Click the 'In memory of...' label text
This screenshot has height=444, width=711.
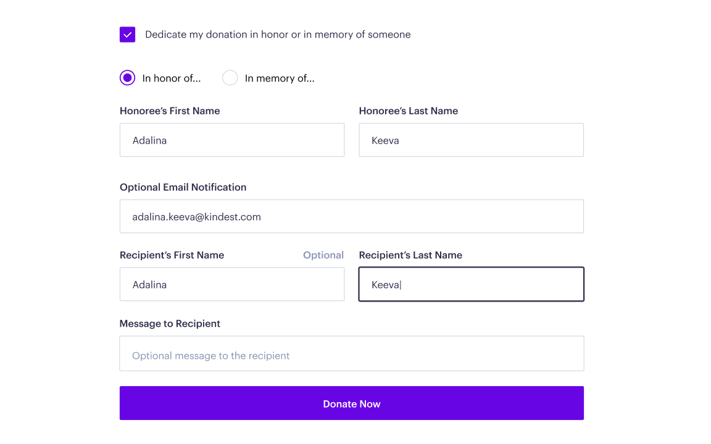coord(280,78)
